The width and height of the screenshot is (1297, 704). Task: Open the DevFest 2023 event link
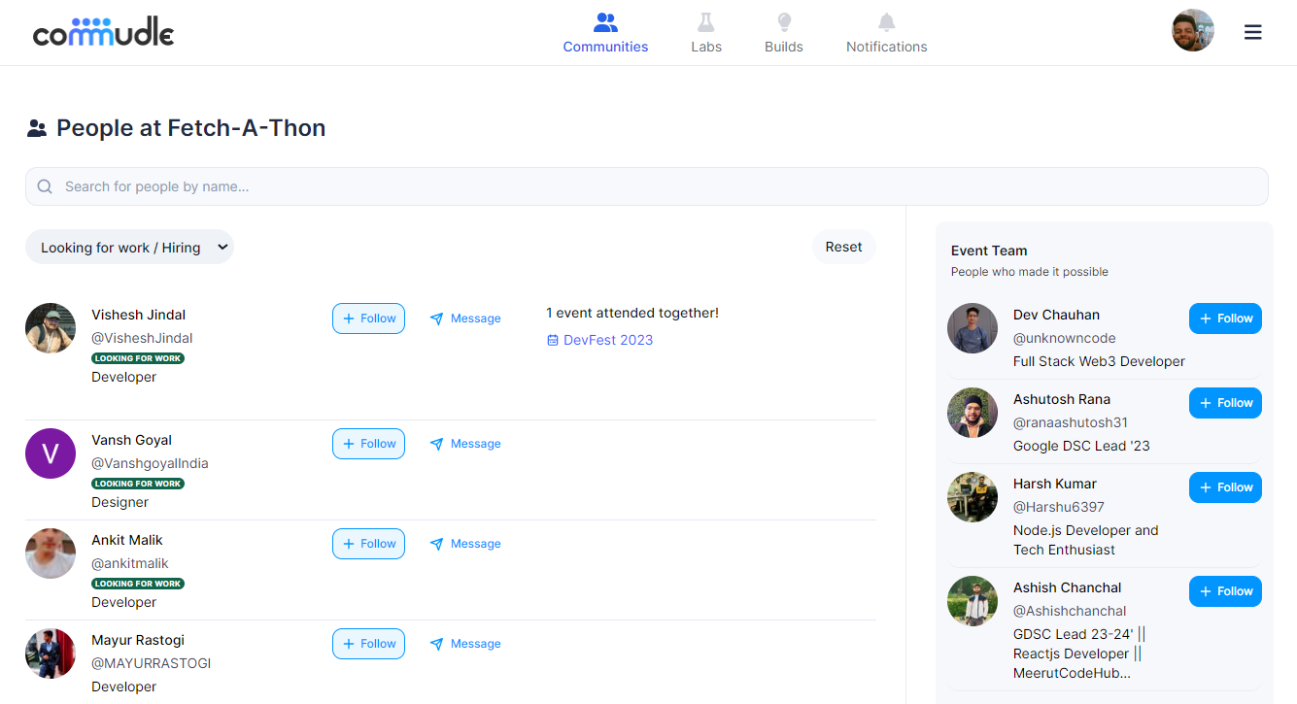pyautogui.click(x=607, y=341)
